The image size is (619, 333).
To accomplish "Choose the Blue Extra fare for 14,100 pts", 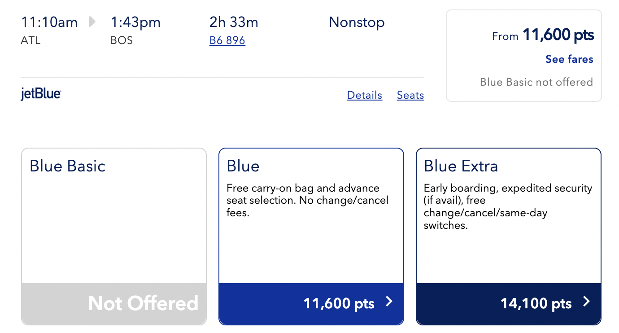I will (509, 304).
